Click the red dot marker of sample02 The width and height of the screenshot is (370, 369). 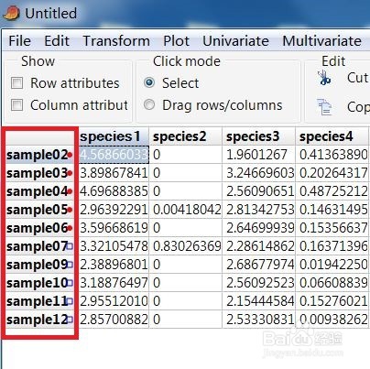pyautogui.click(x=70, y=155)
